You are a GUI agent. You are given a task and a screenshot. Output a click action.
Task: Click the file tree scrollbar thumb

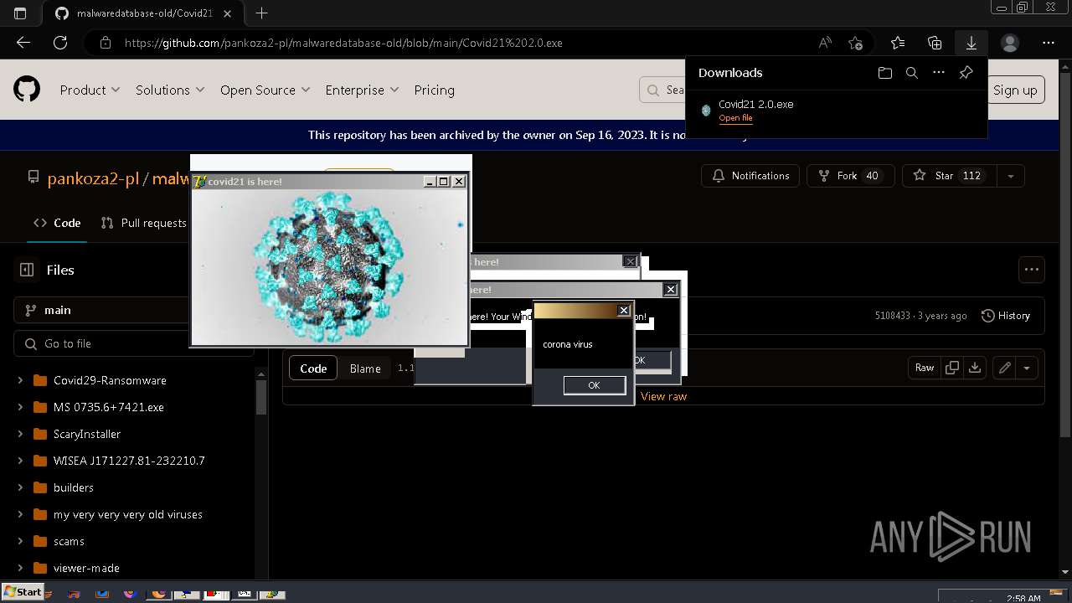261,396
